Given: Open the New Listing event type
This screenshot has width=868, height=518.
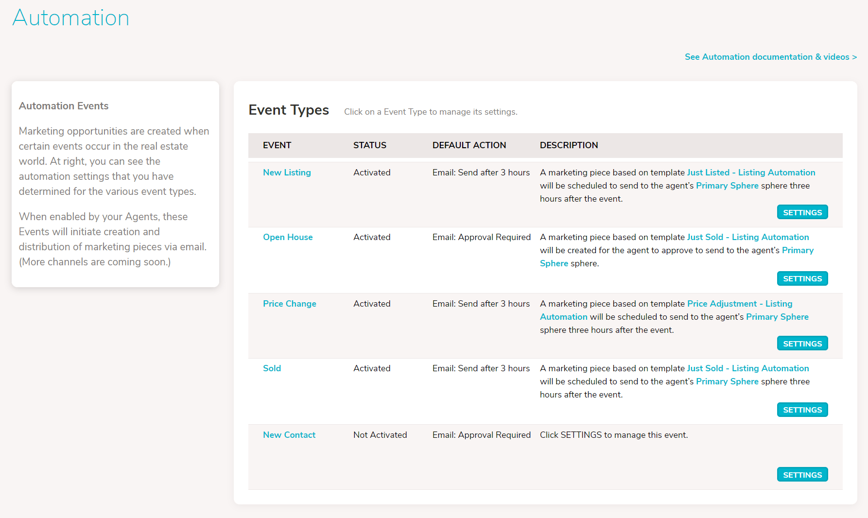Looking at the screenshot, I should coord(287,172).
